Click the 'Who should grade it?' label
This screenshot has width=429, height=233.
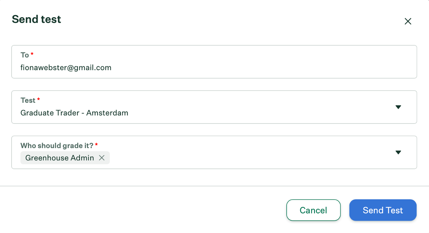(x=57, y=145)
